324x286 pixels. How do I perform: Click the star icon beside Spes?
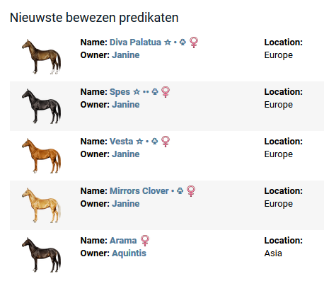pyautogui.click(x=137, y=92)
